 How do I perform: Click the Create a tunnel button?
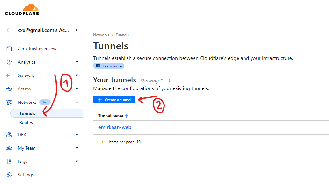point(114,100)
